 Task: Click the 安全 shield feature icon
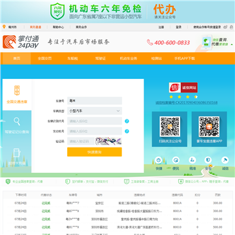tap(208, 160)
